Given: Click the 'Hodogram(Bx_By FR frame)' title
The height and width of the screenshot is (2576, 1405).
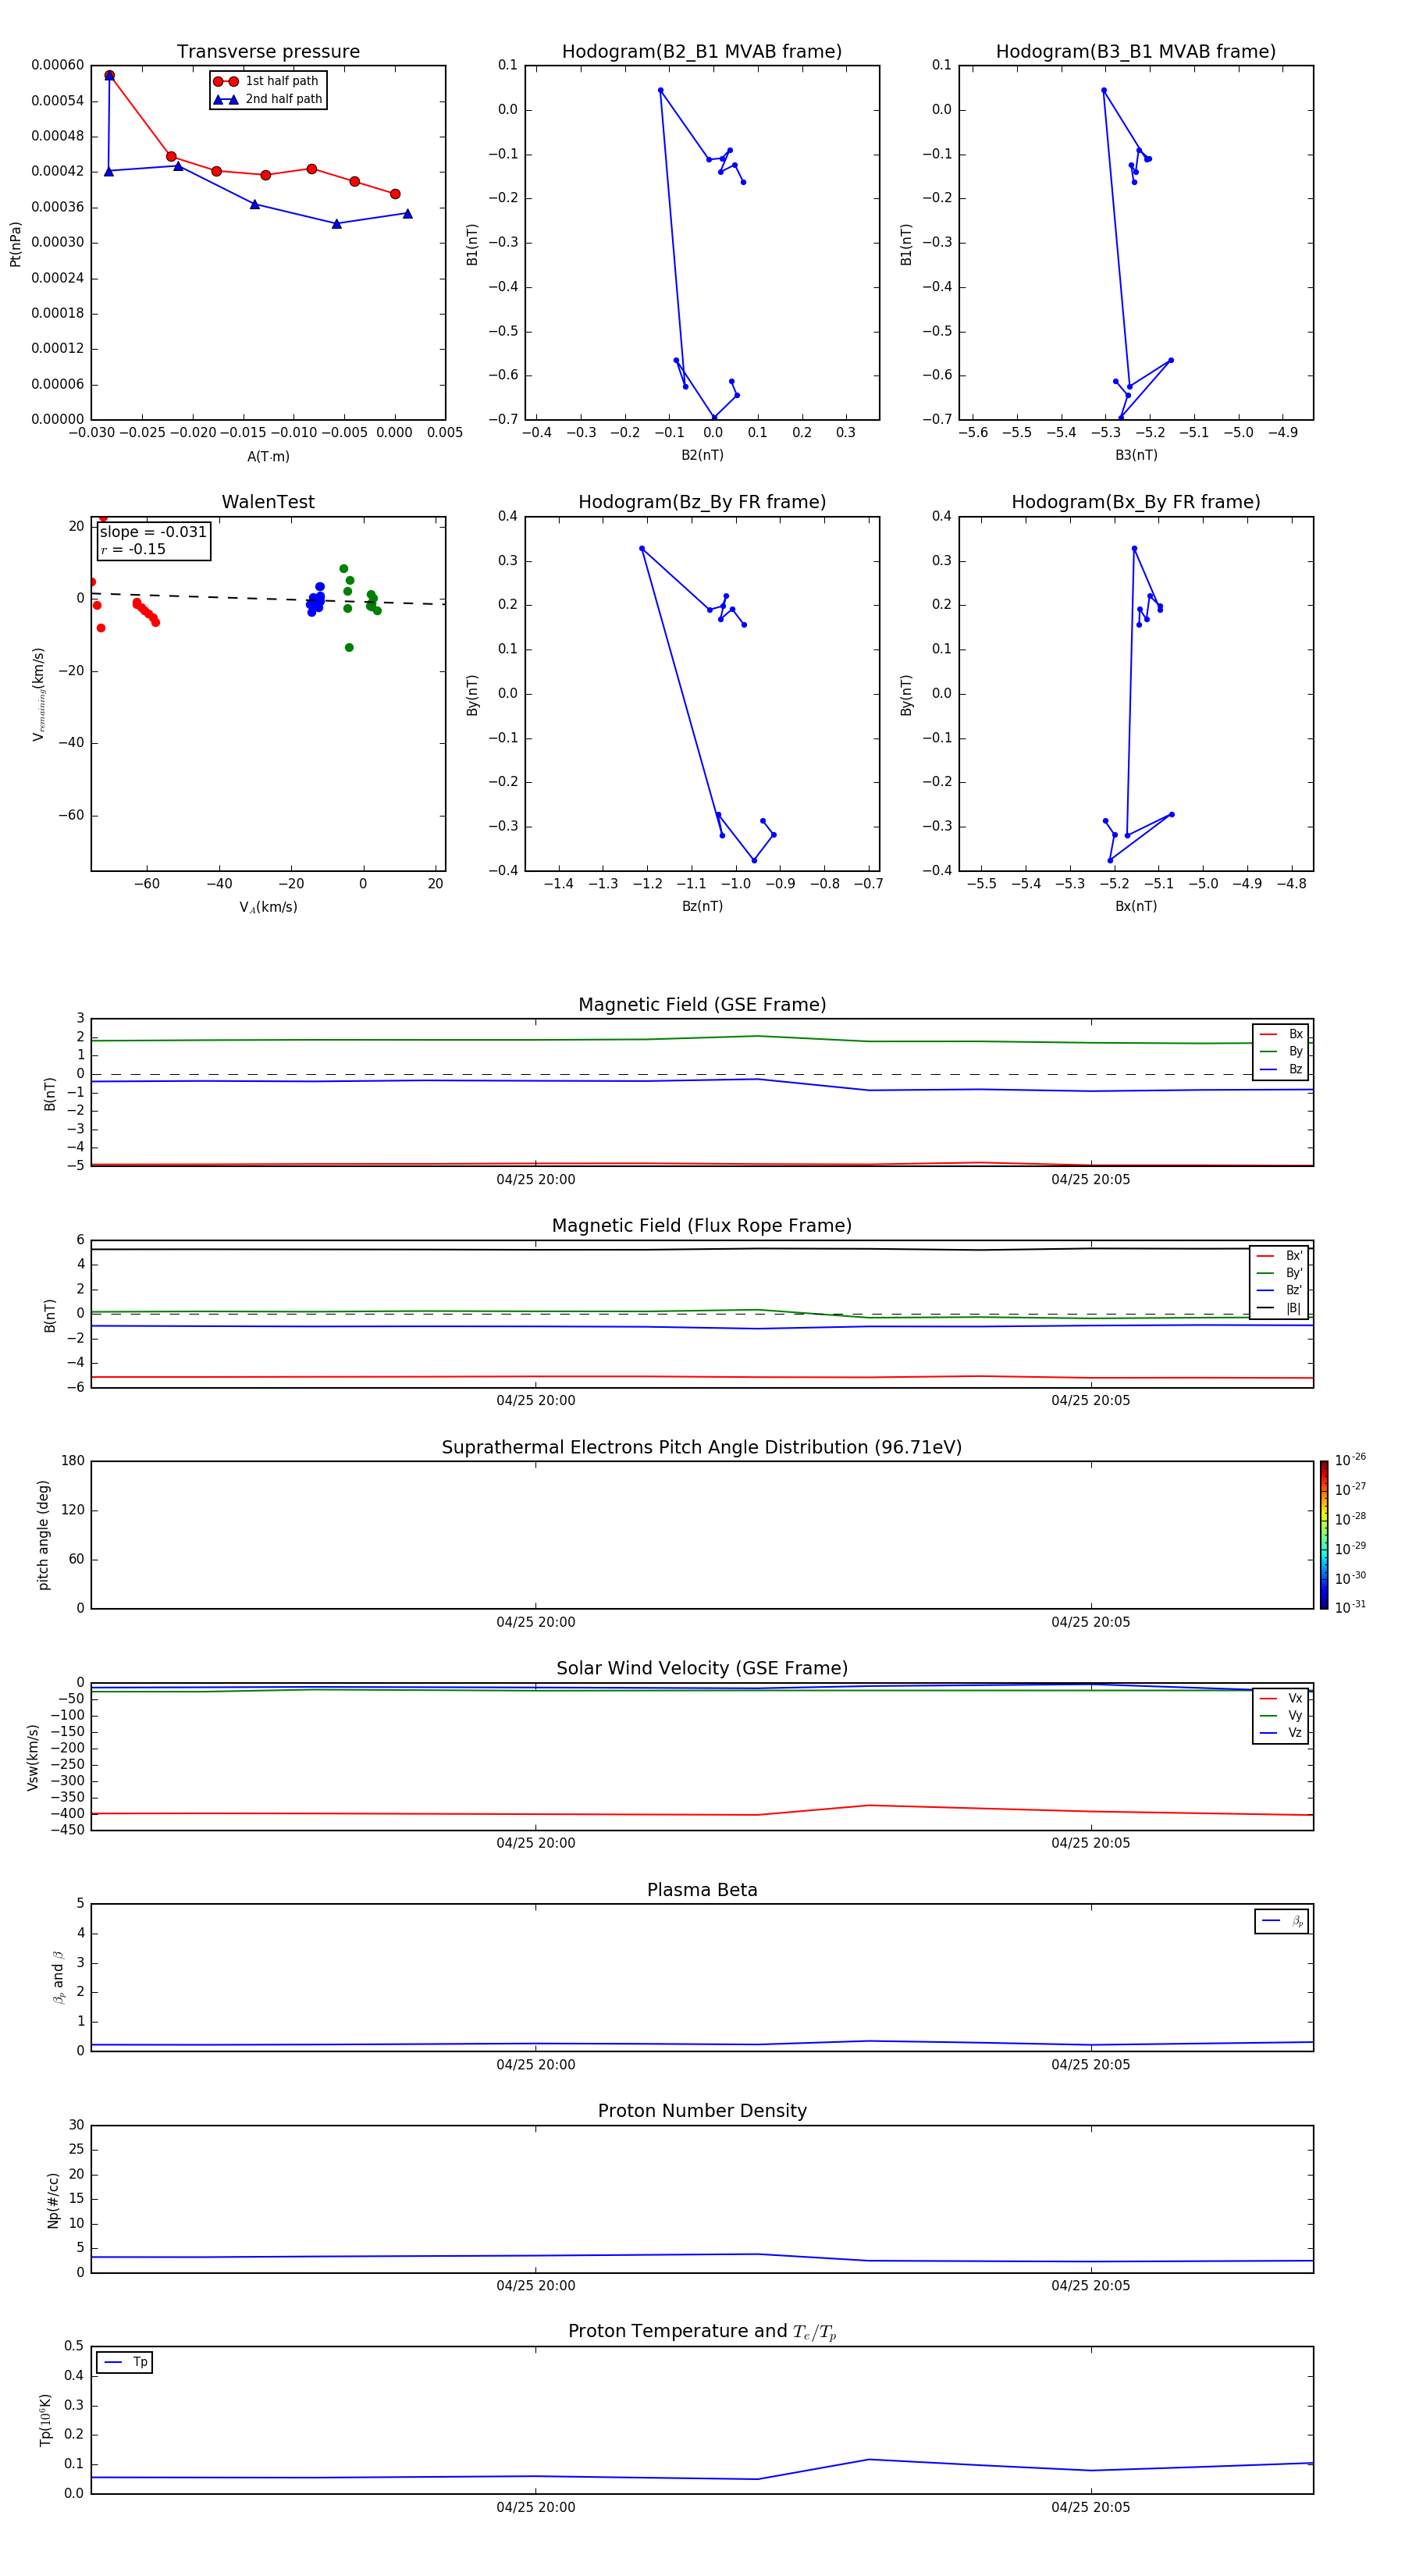Looking at the screenshot, I should (1136, 502).
